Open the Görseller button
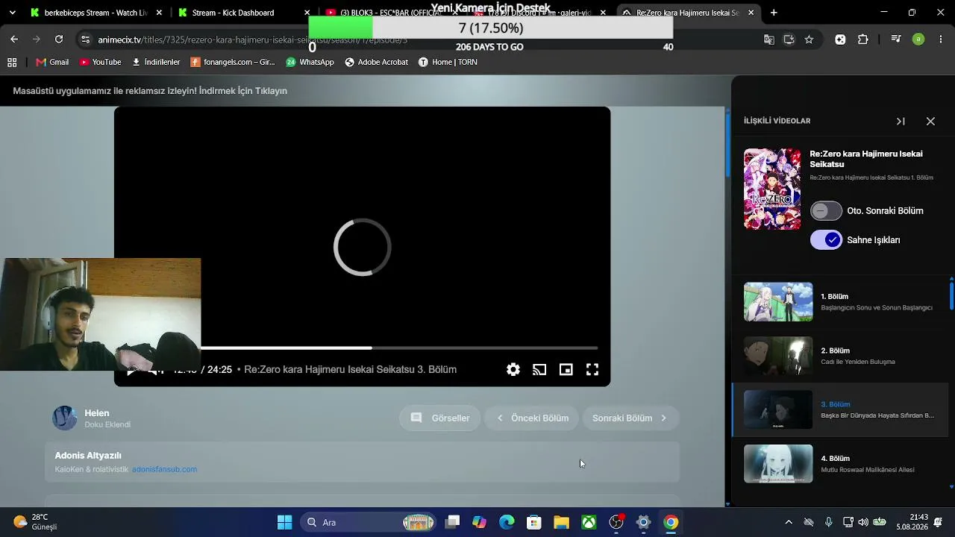955x537 pixels. pyautogui.click(x=440, y=418)
